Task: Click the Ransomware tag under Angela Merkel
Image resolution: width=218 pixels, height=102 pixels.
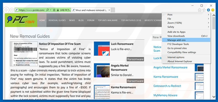Action: click(135, 81)
